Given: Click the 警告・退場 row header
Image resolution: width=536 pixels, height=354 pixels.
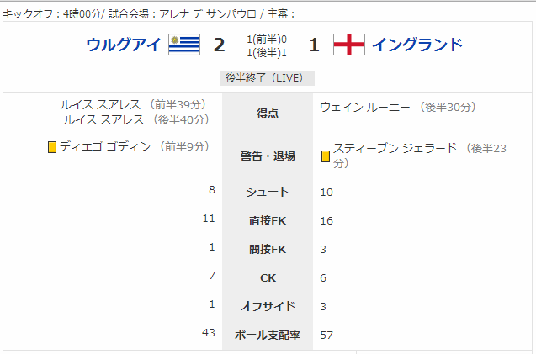Looking at the screenshot, I should [x=268, y=156].
